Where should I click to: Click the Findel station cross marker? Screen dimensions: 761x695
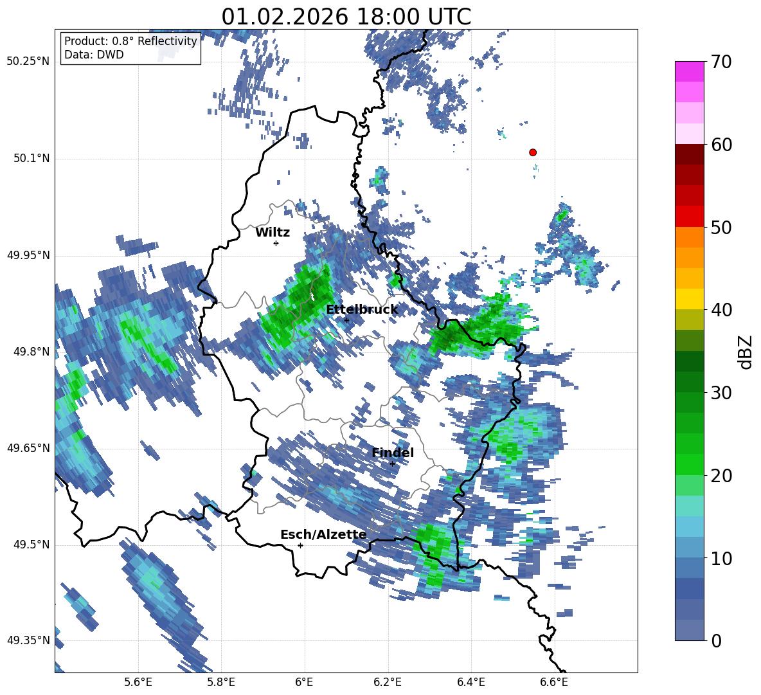pos(393,464)
